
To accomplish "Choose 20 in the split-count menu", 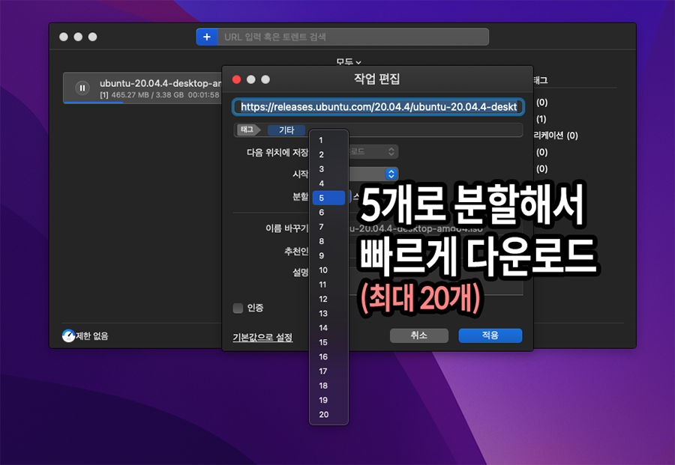I will 329,414.
